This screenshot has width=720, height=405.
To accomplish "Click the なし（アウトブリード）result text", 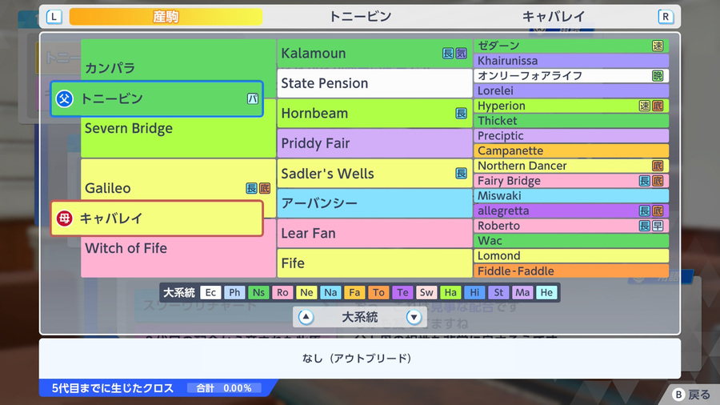I will point(357,358).
